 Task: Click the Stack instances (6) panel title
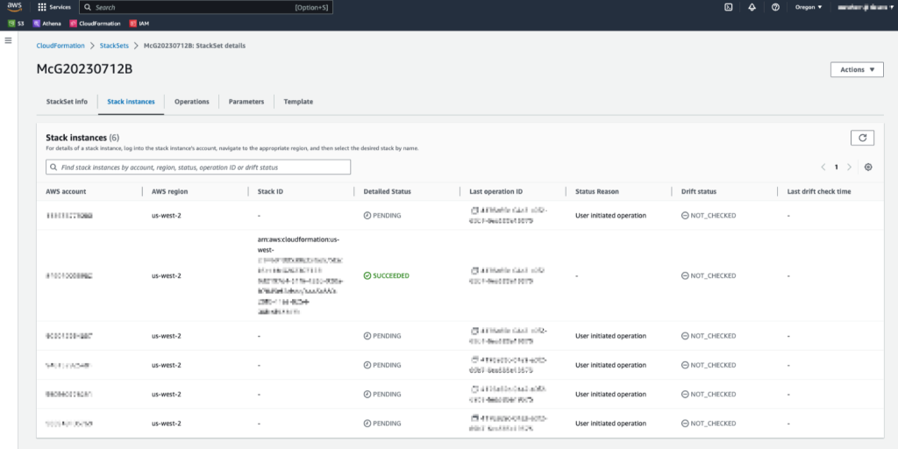click(82, 138)
